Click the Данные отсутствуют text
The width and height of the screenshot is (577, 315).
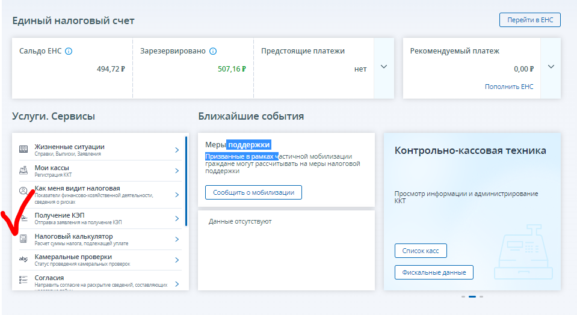tap(240, 222)
